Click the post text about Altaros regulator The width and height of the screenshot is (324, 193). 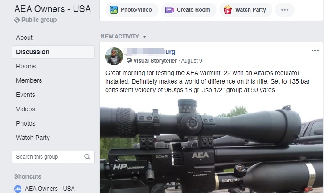[x=207, y=81]
